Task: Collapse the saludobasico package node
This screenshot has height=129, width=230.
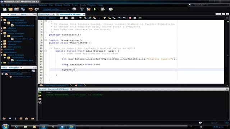Action: coord(5,58)
